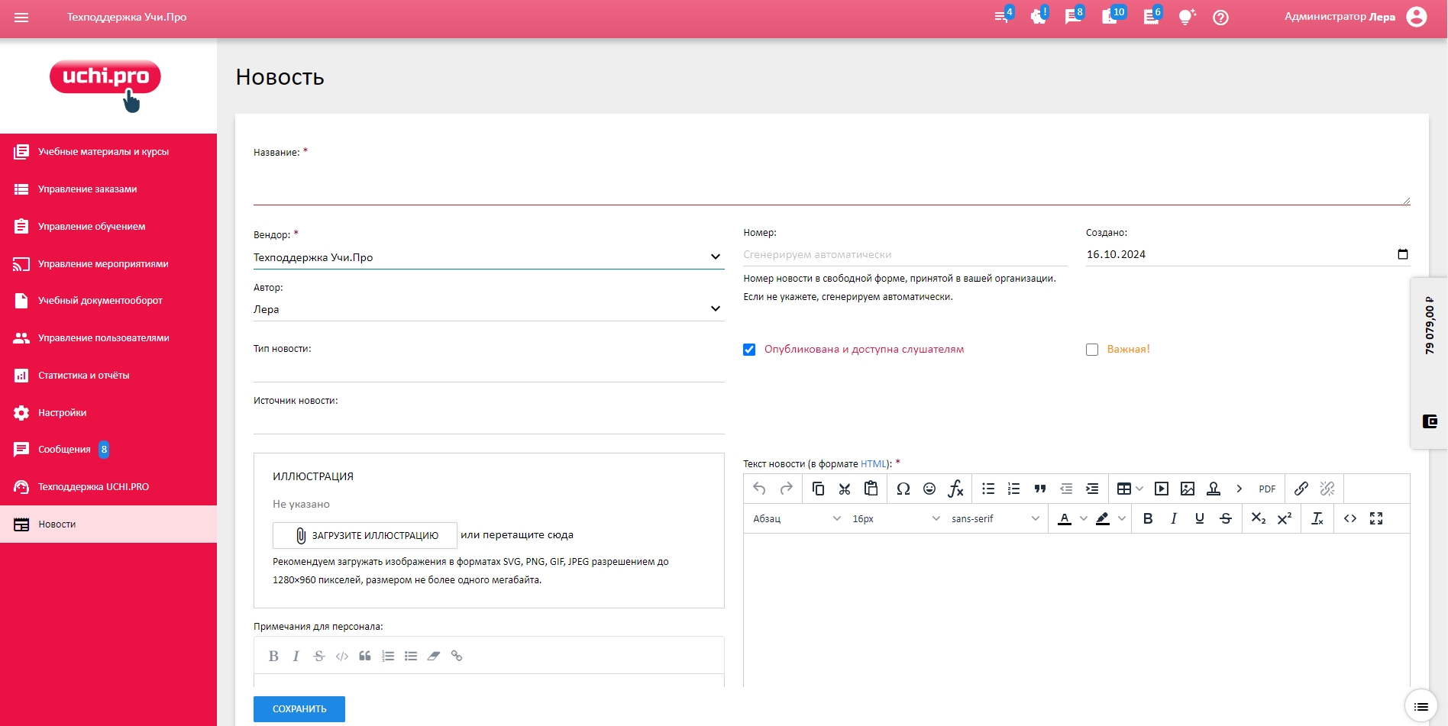Insert a numbered list in news text

(1014, 489)
